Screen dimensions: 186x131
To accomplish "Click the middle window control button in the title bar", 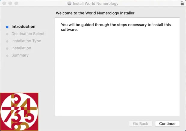I will (10, 3).
